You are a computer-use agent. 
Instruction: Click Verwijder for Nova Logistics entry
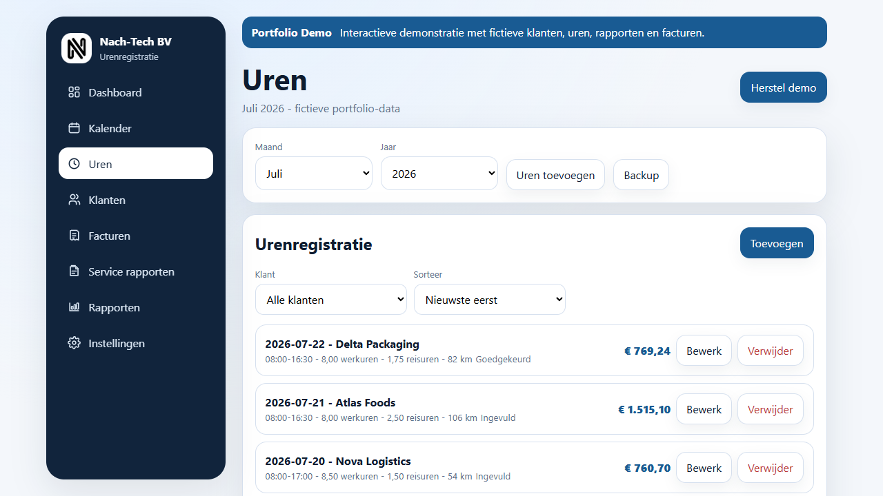pyautogui.click(x=771, y=468)
